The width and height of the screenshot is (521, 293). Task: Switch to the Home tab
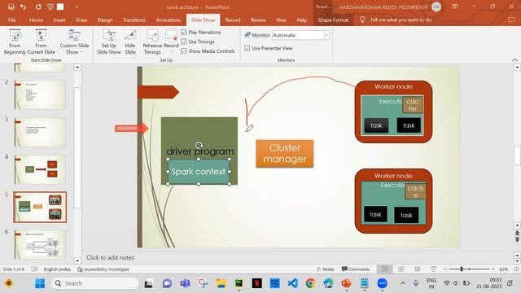[x=36, y=20]
